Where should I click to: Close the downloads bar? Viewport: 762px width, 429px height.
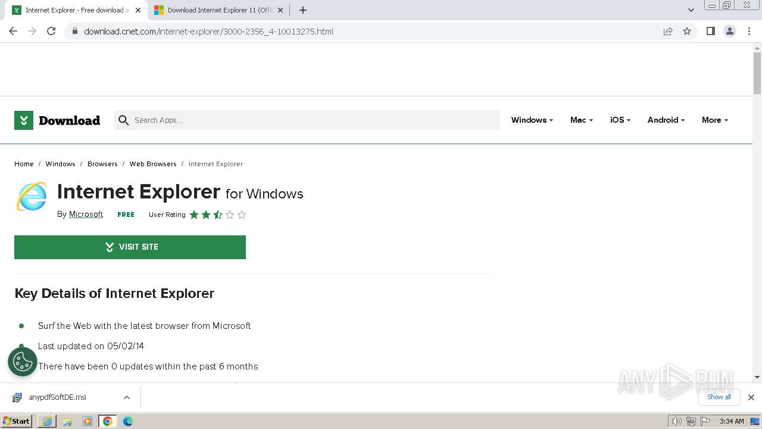pos(751,397)
